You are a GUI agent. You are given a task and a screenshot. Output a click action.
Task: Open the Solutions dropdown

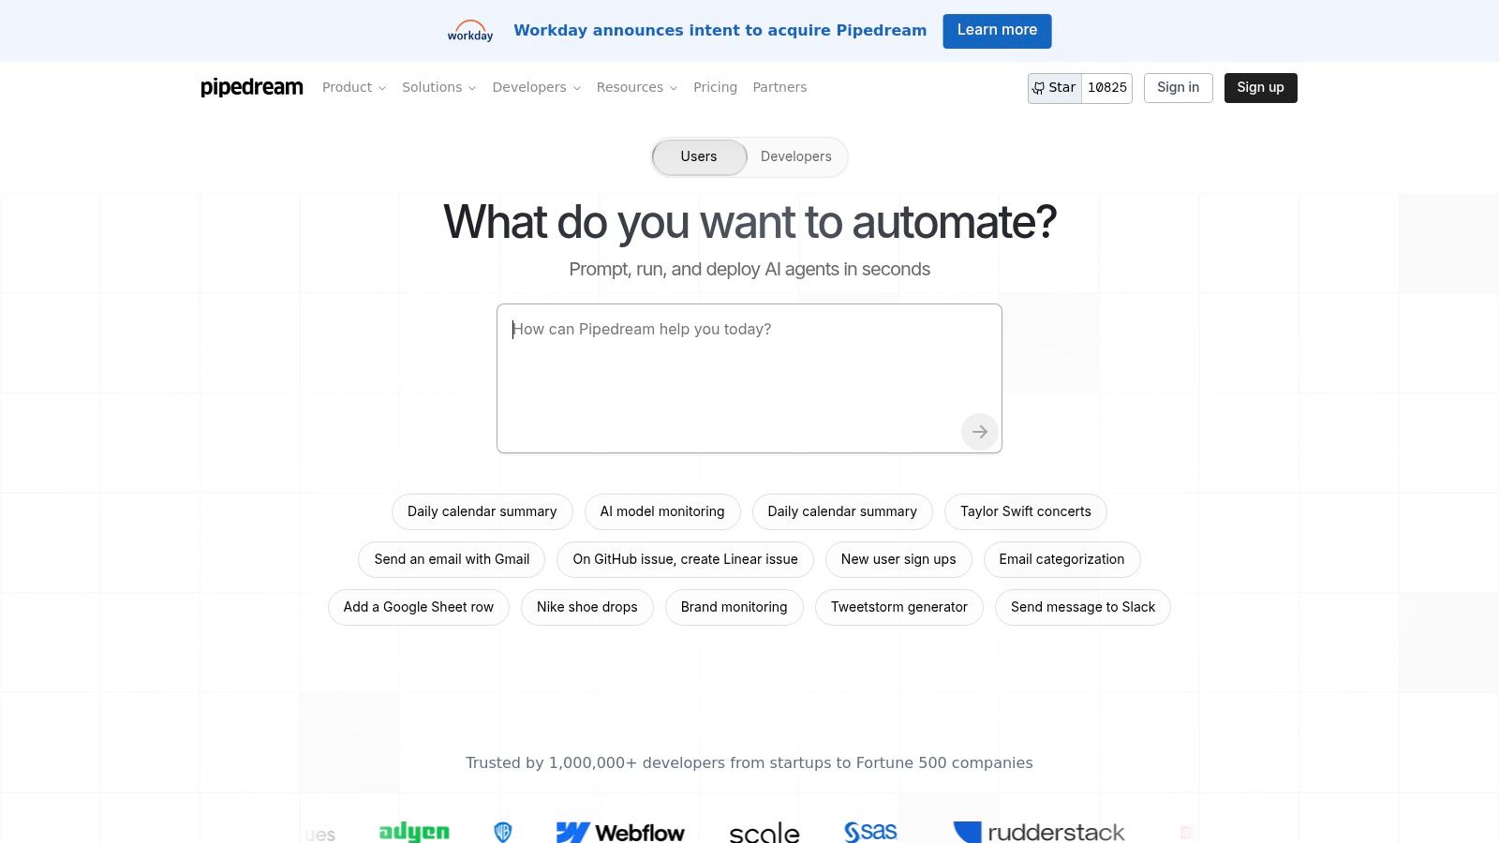(x=438, y=87)
